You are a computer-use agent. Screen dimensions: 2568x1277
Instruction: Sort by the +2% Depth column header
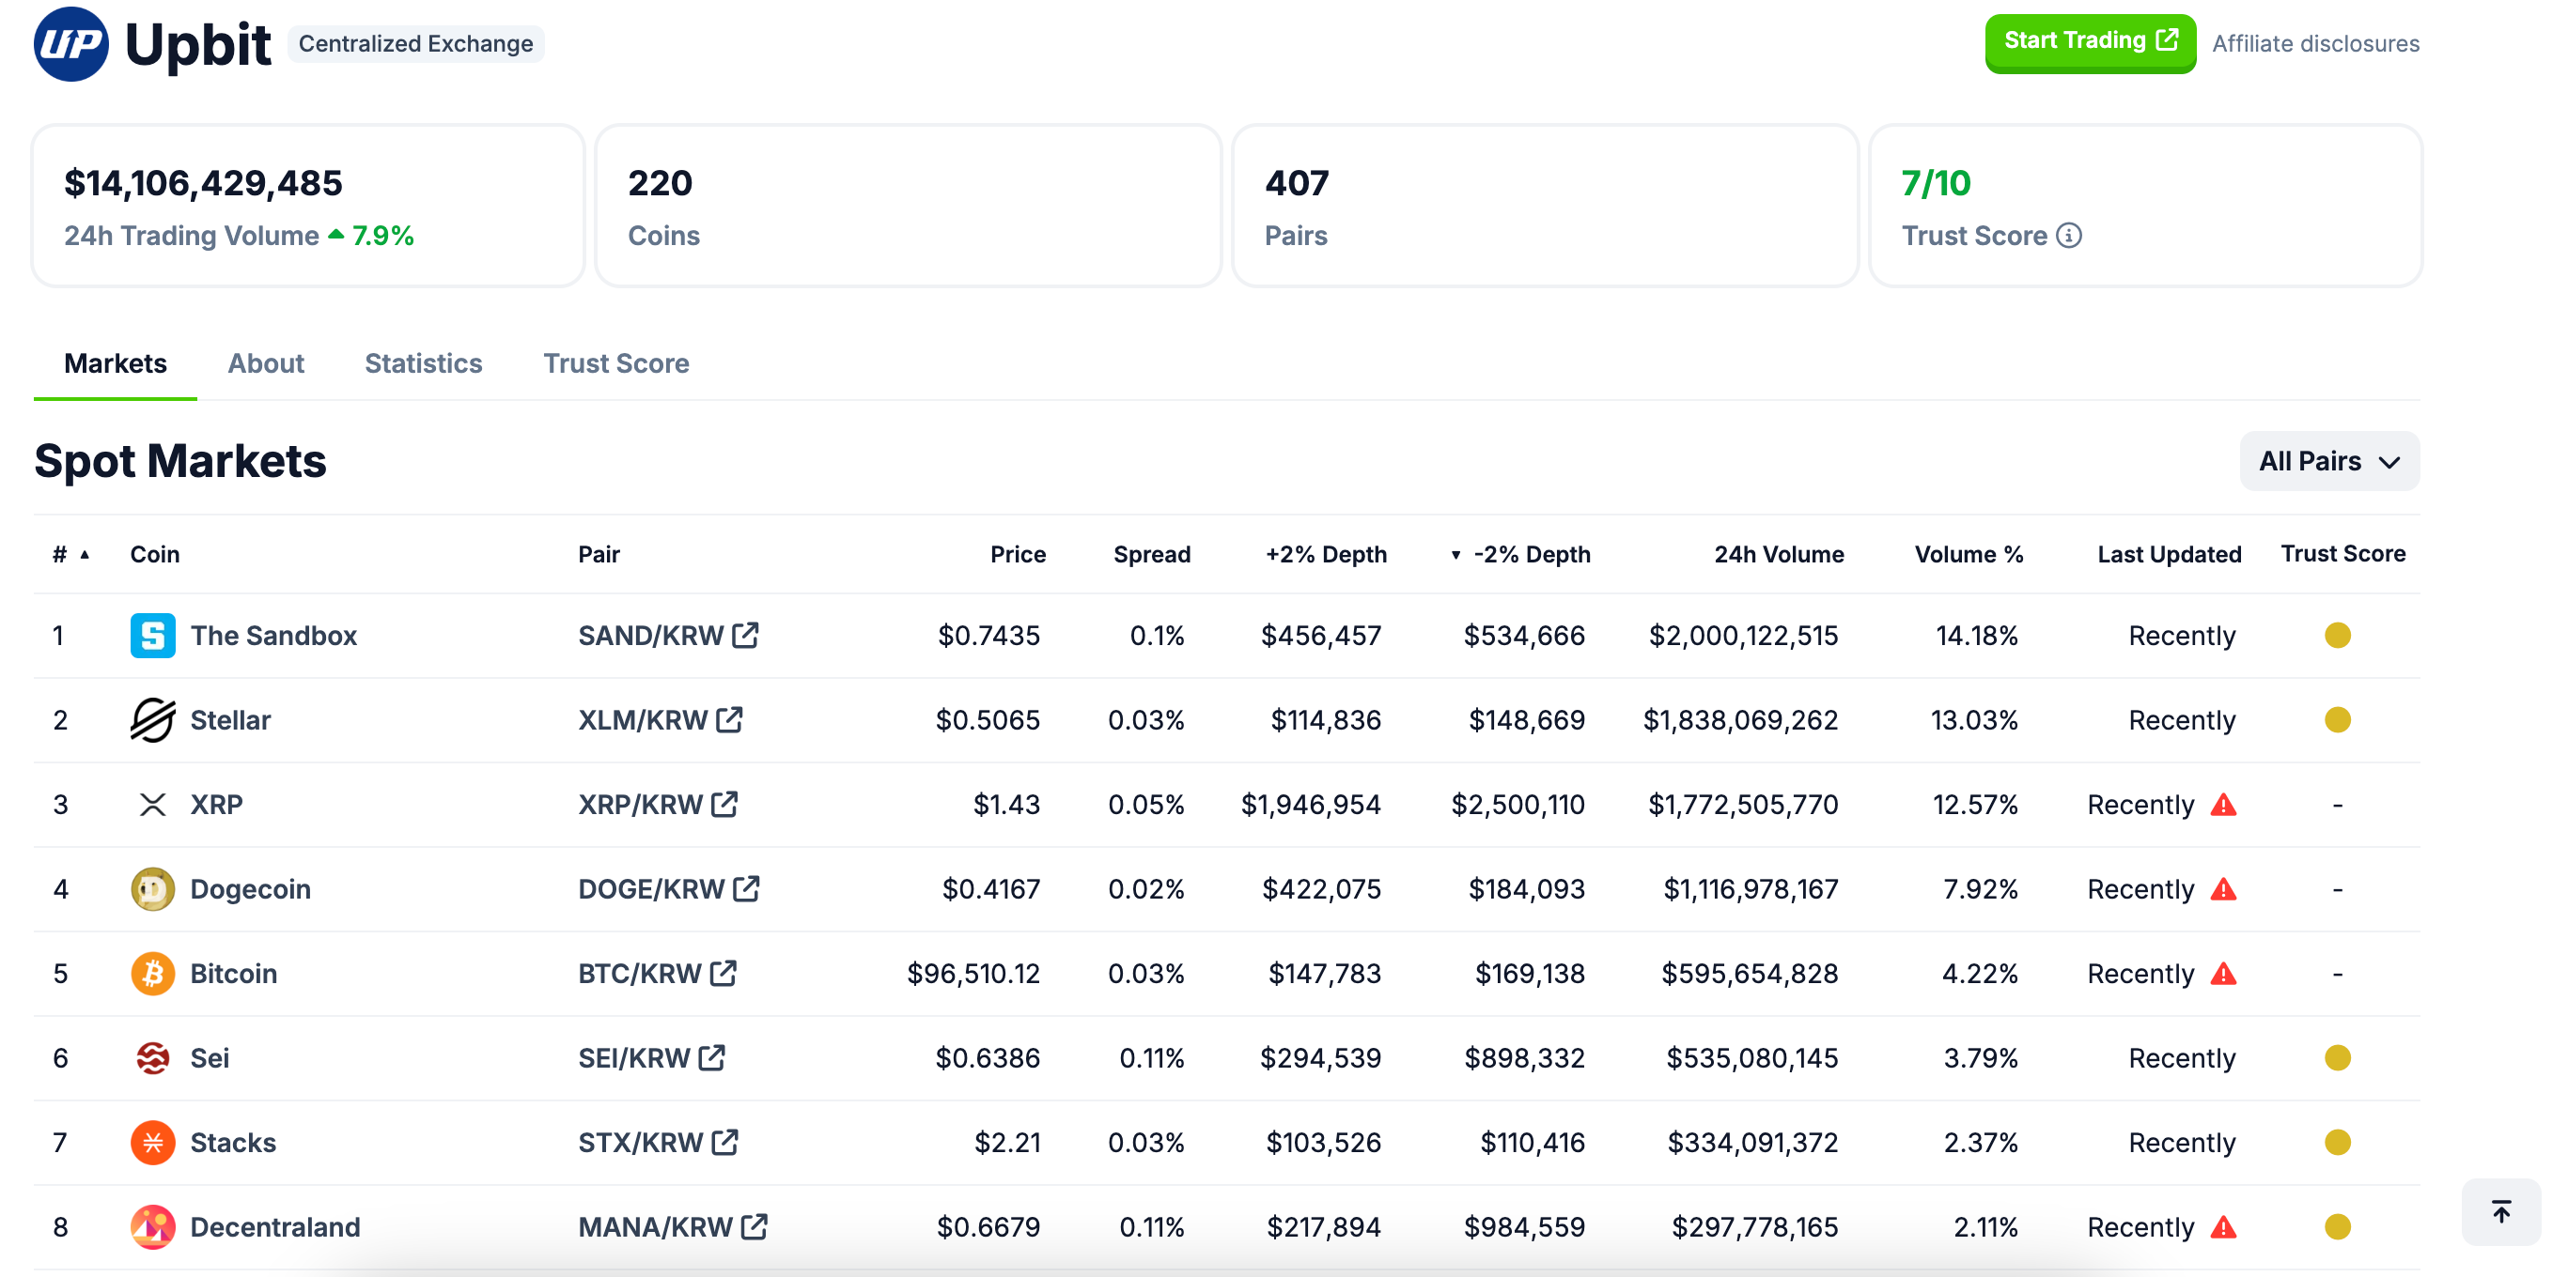pyautogui.click(x=1326, y=555)
